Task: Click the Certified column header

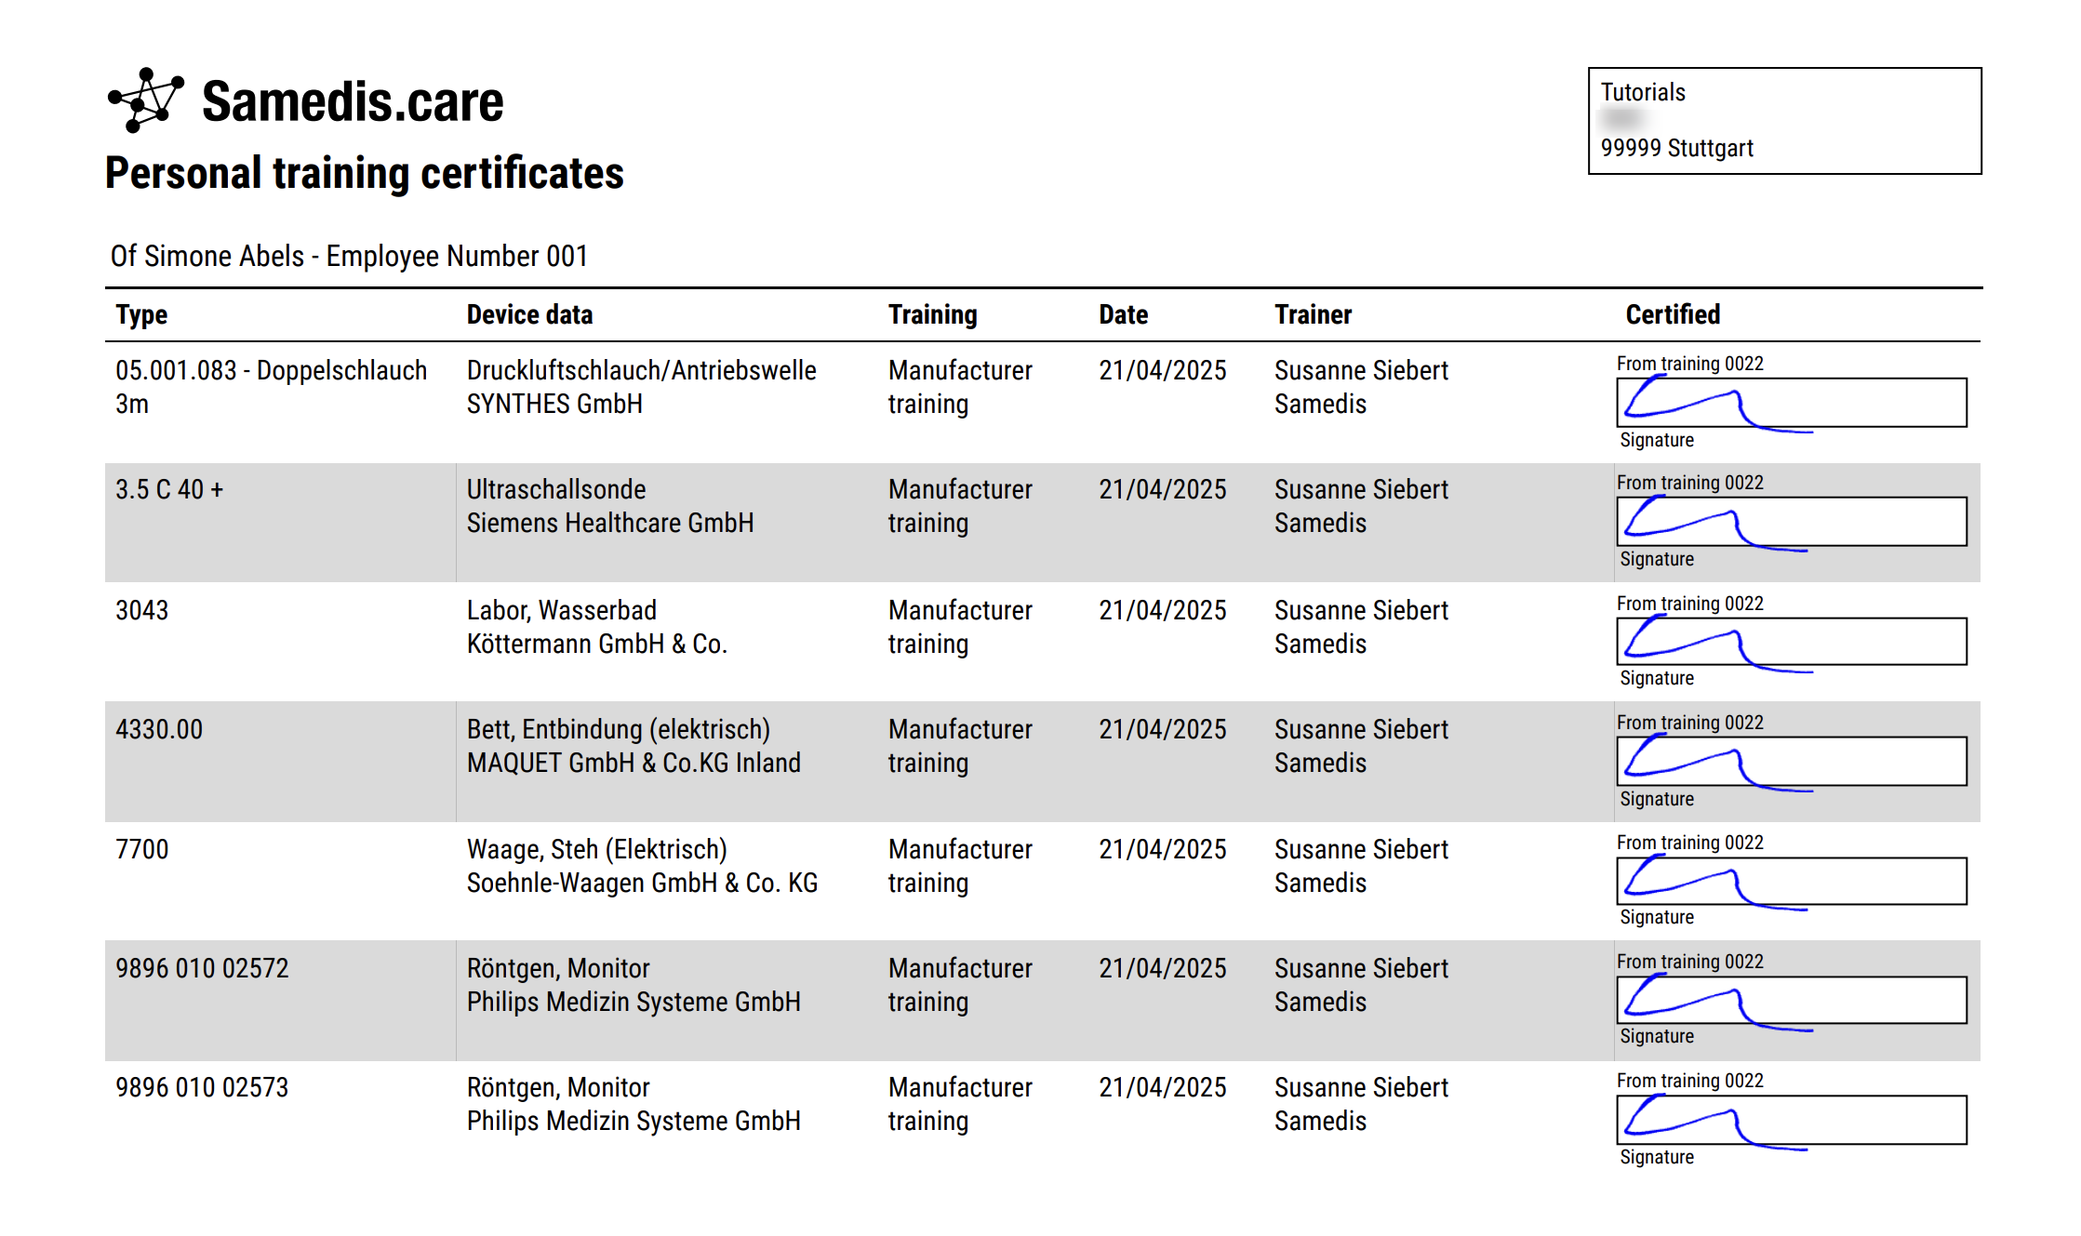Action: pos(1673,314)
